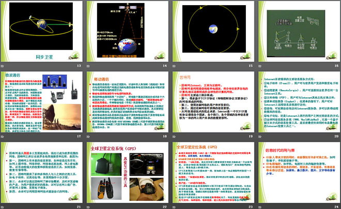Click slide number label 20

pos(336,136)
